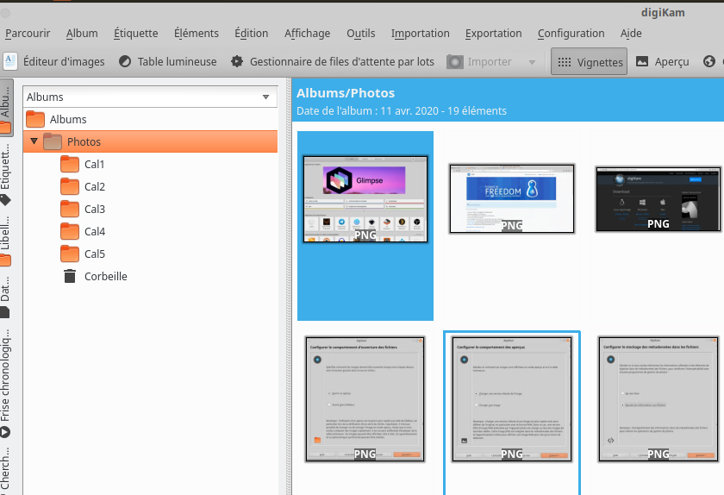Image resolution: width=724 pixels, height=495 pixels.
Task: Open the Corbeille trash
Action: 106,276
